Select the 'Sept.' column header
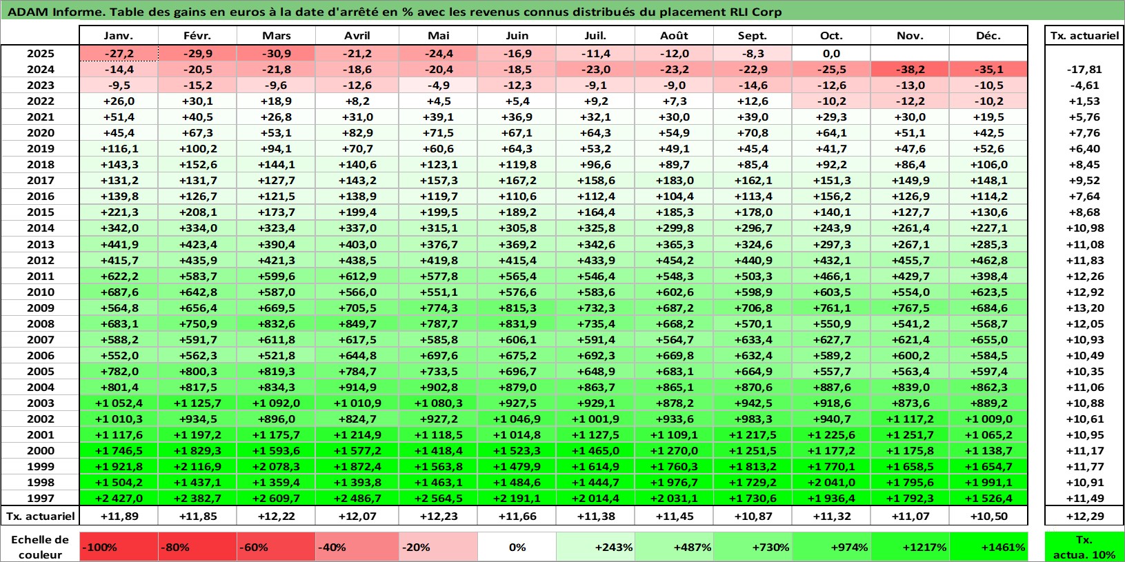The height and width of the screenshot is (562, 1125). 753,36
